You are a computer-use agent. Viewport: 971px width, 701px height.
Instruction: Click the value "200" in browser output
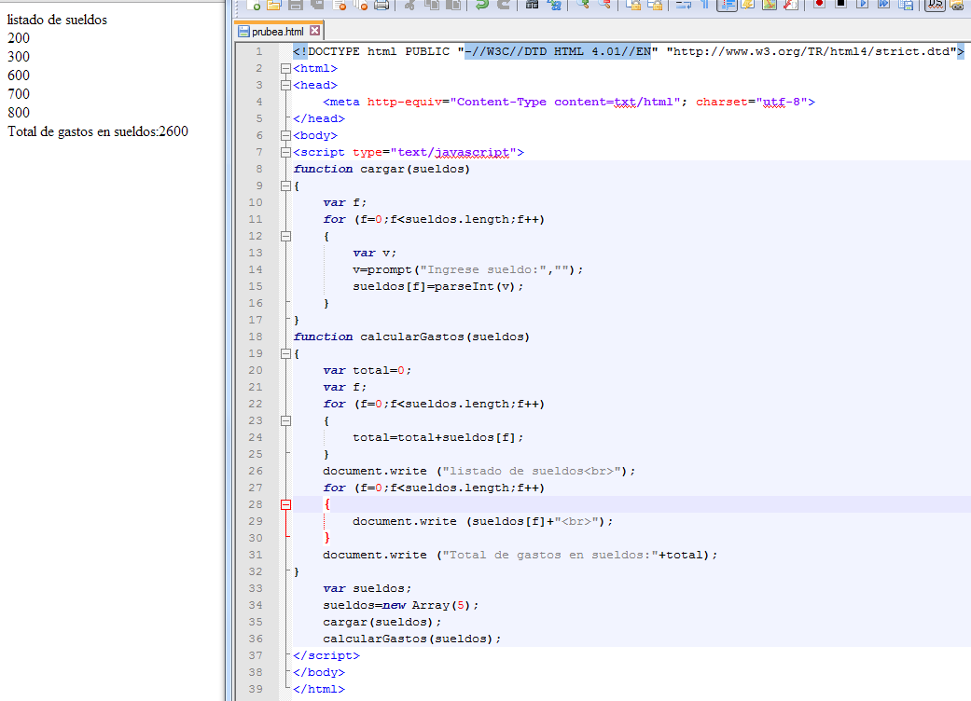[x=19, y=38]
